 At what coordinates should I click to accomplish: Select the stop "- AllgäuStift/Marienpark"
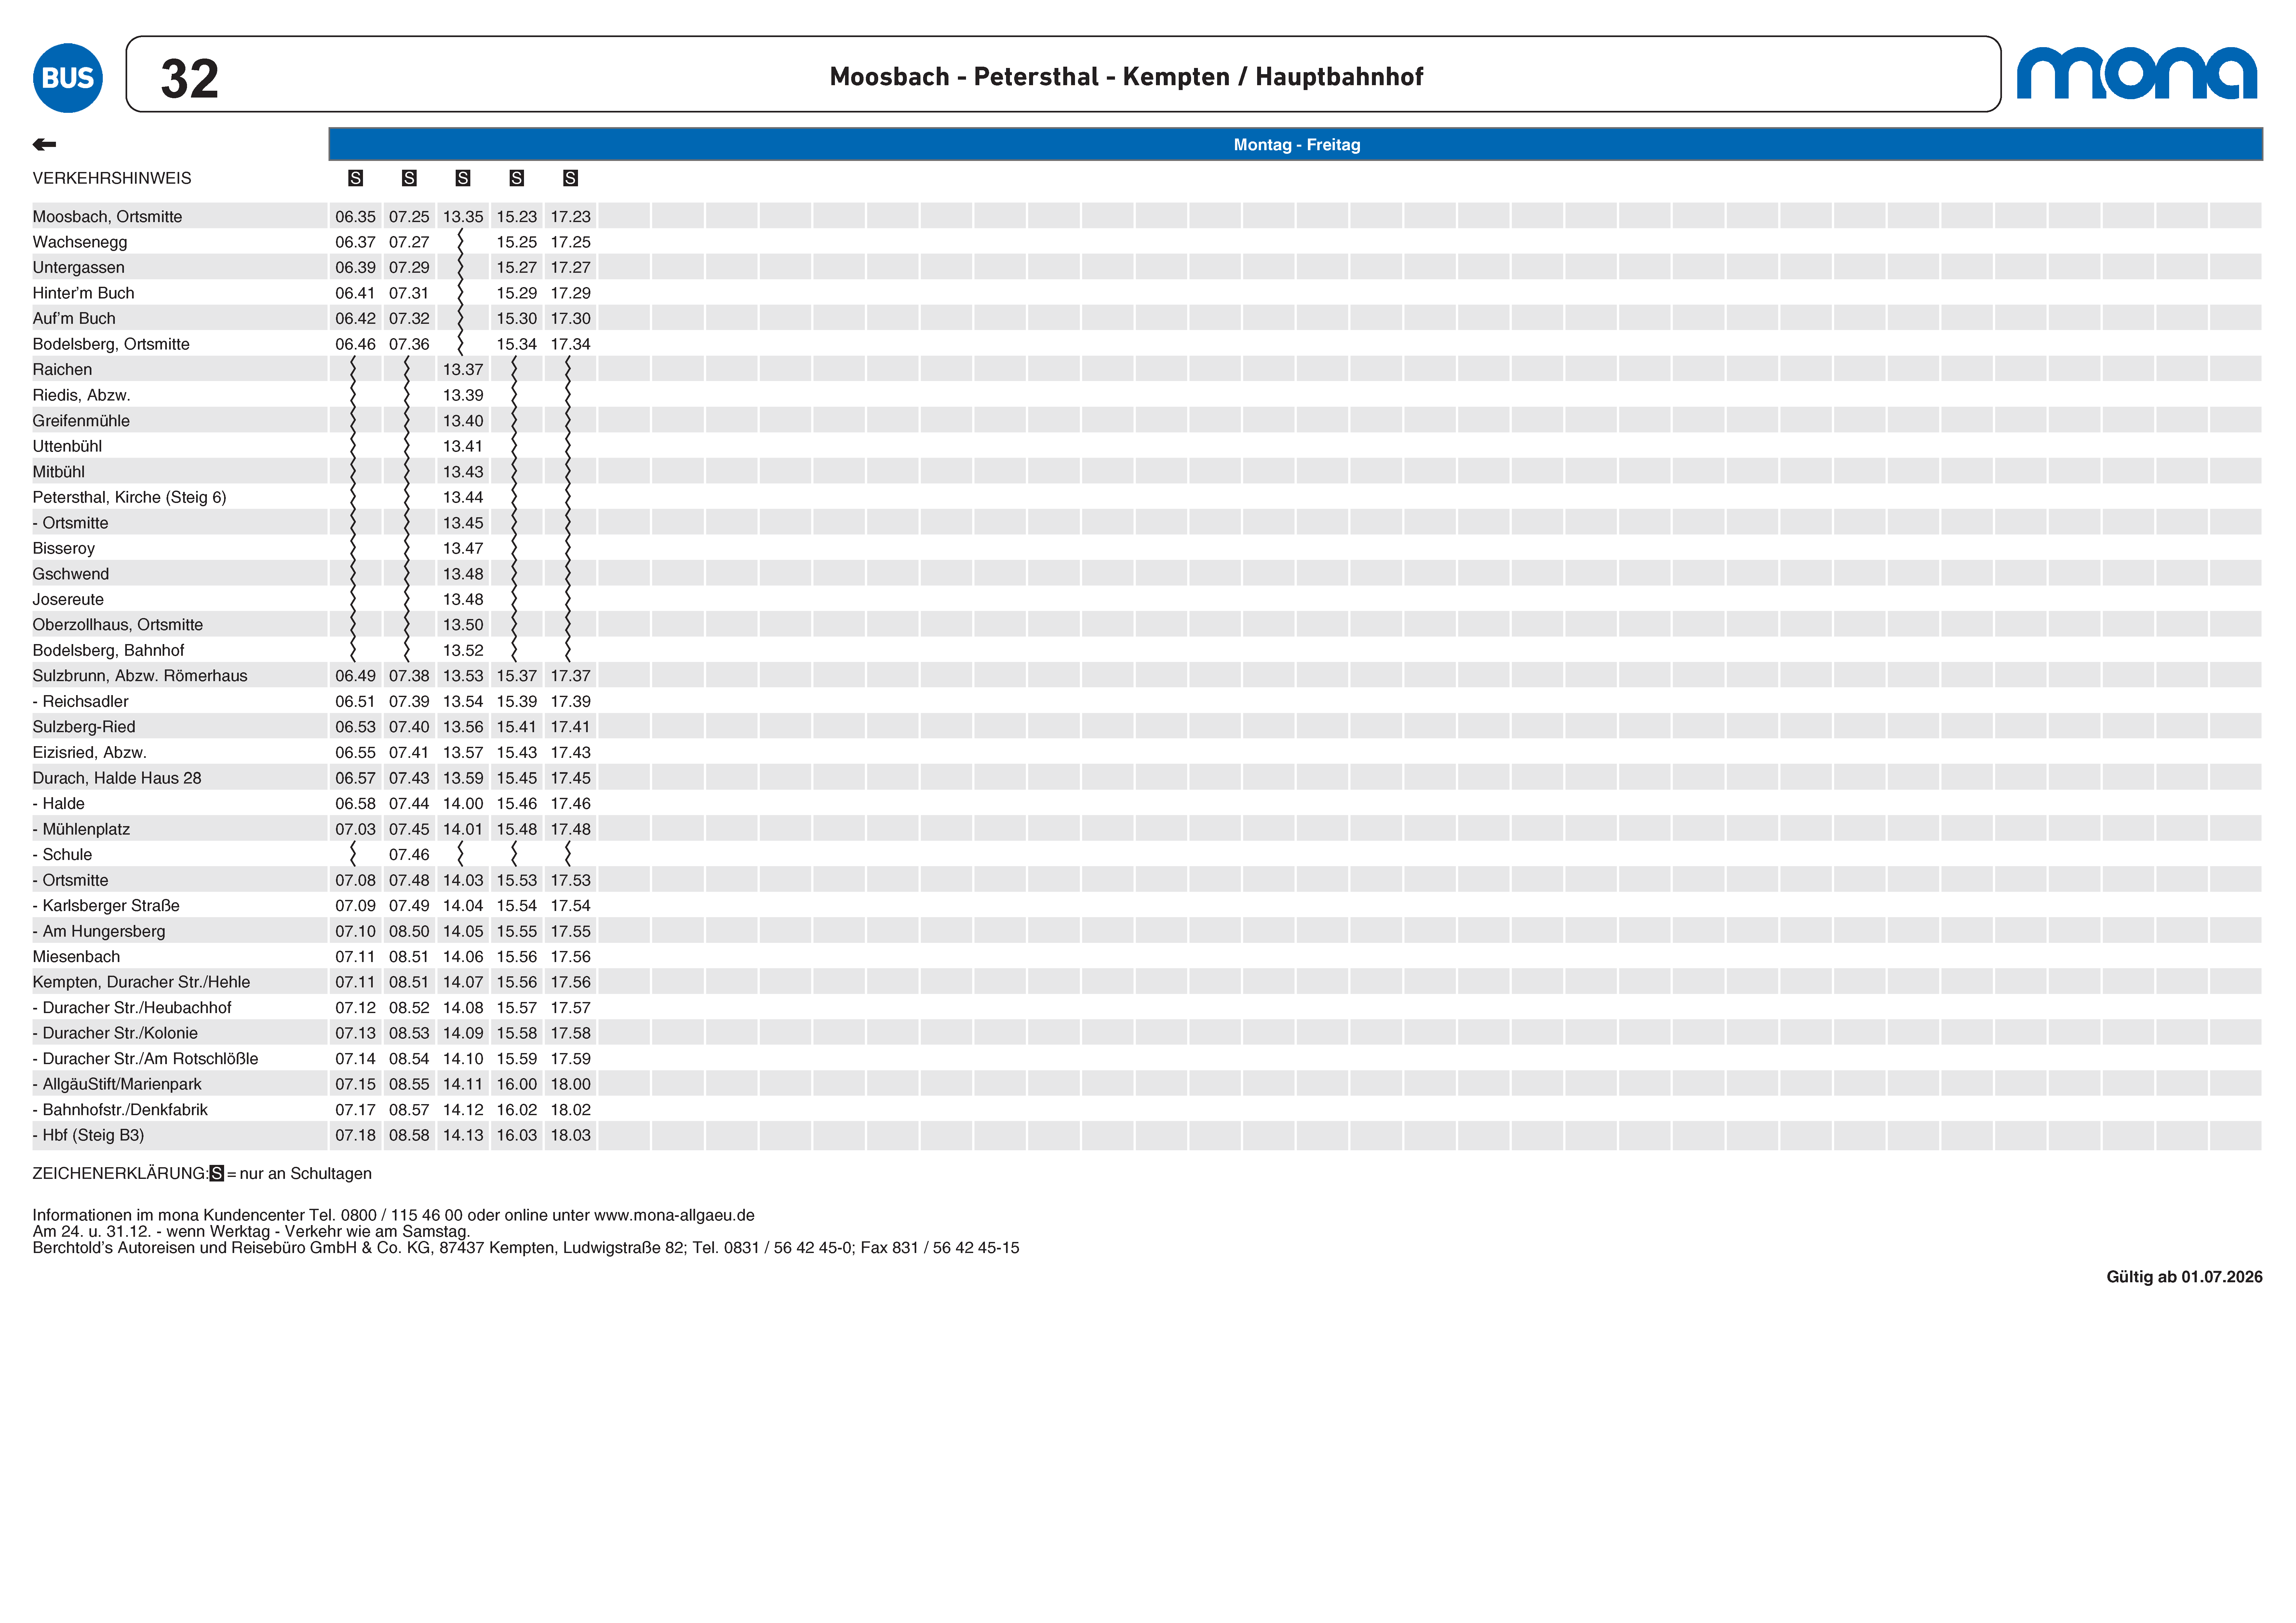click(x=117, y=1084)
